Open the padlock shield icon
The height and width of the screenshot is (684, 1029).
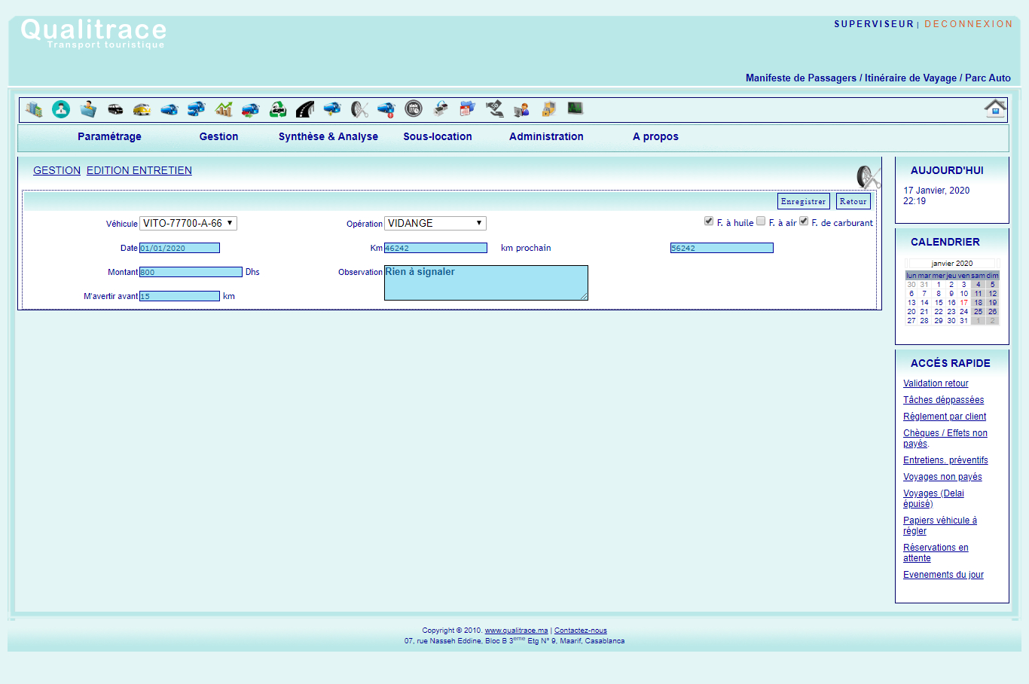coord(548,109)
